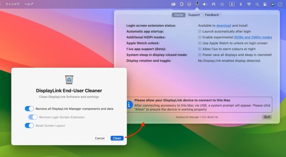Click 'System sleep in display-closed mode:' label

[x=157, y=55]
